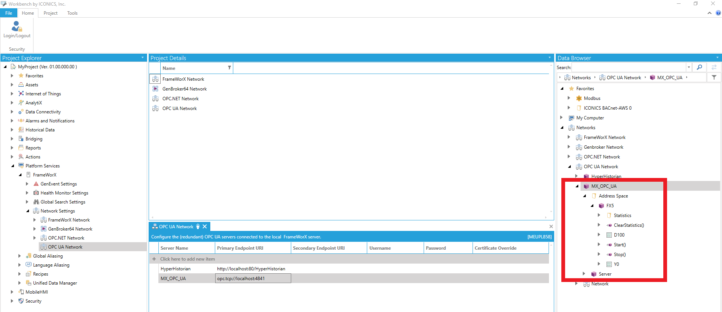Image resolution: width=722 pixels, height=312 pixels.
Task: Select the HyperHistorian server row
Action: (x=349, y=269)
